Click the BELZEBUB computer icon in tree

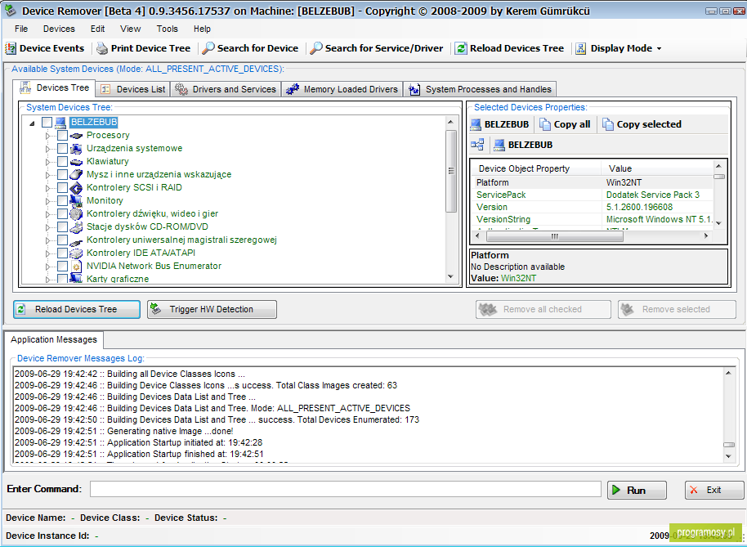(60, 123)
